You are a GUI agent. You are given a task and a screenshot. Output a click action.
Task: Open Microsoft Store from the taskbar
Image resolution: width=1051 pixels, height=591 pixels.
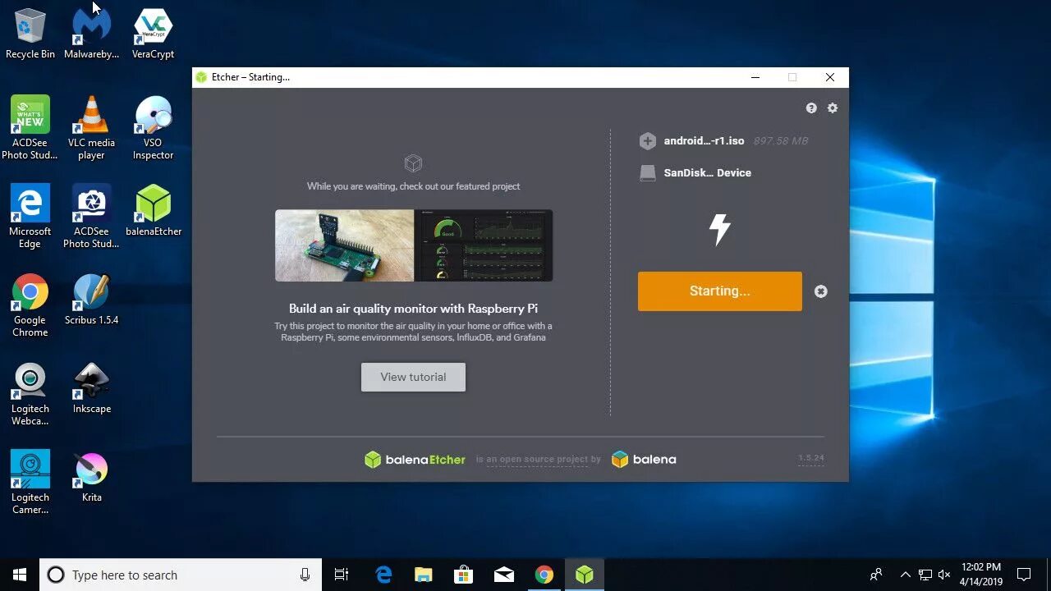pyautogui.click(x=463, y=575)
